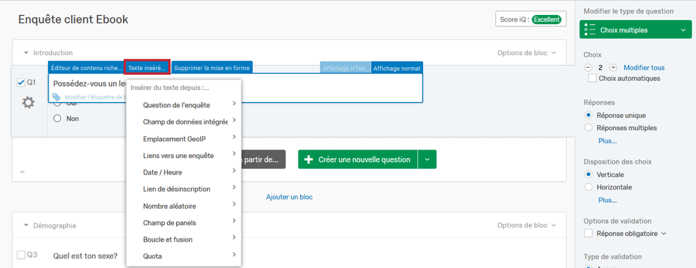Screen dimensions: 696x268
Task: Select Verticale layout radio button
Action: click(x=589, y=174)
